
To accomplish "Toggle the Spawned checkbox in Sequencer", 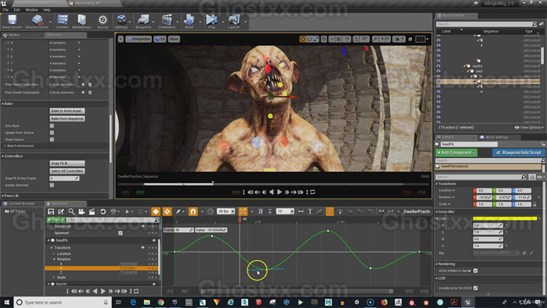I will point(121,233).
